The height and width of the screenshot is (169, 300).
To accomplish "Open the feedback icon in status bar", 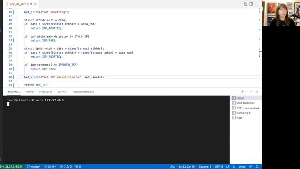I will [251, 167].
